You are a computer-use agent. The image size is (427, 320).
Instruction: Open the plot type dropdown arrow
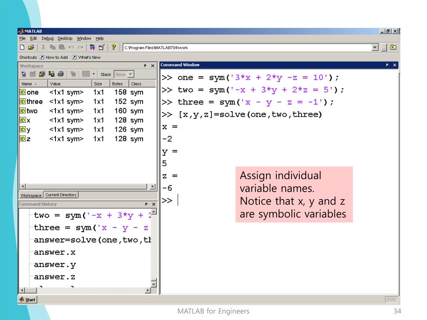[x=94, y=74]
